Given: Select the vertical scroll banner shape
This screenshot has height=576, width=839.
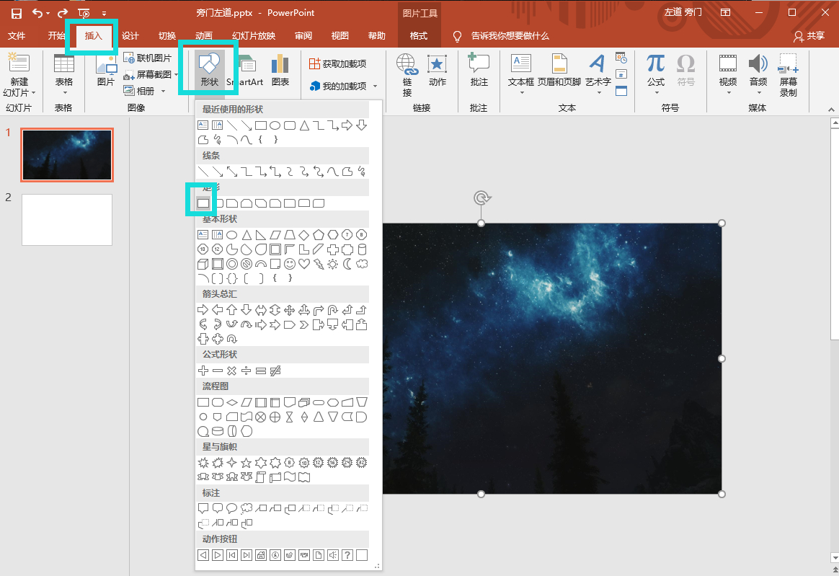Looking at the screenshot, I should point(261,477).
